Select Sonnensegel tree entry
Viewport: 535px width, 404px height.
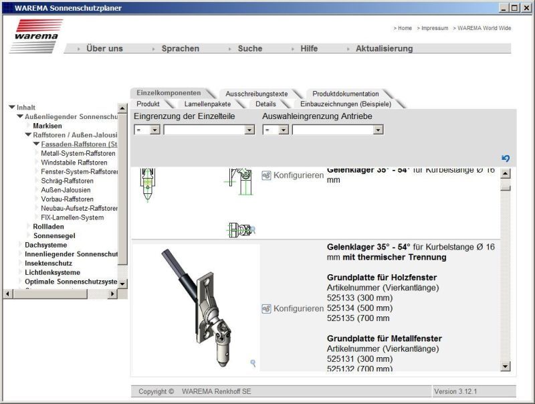tap(54, 236)
